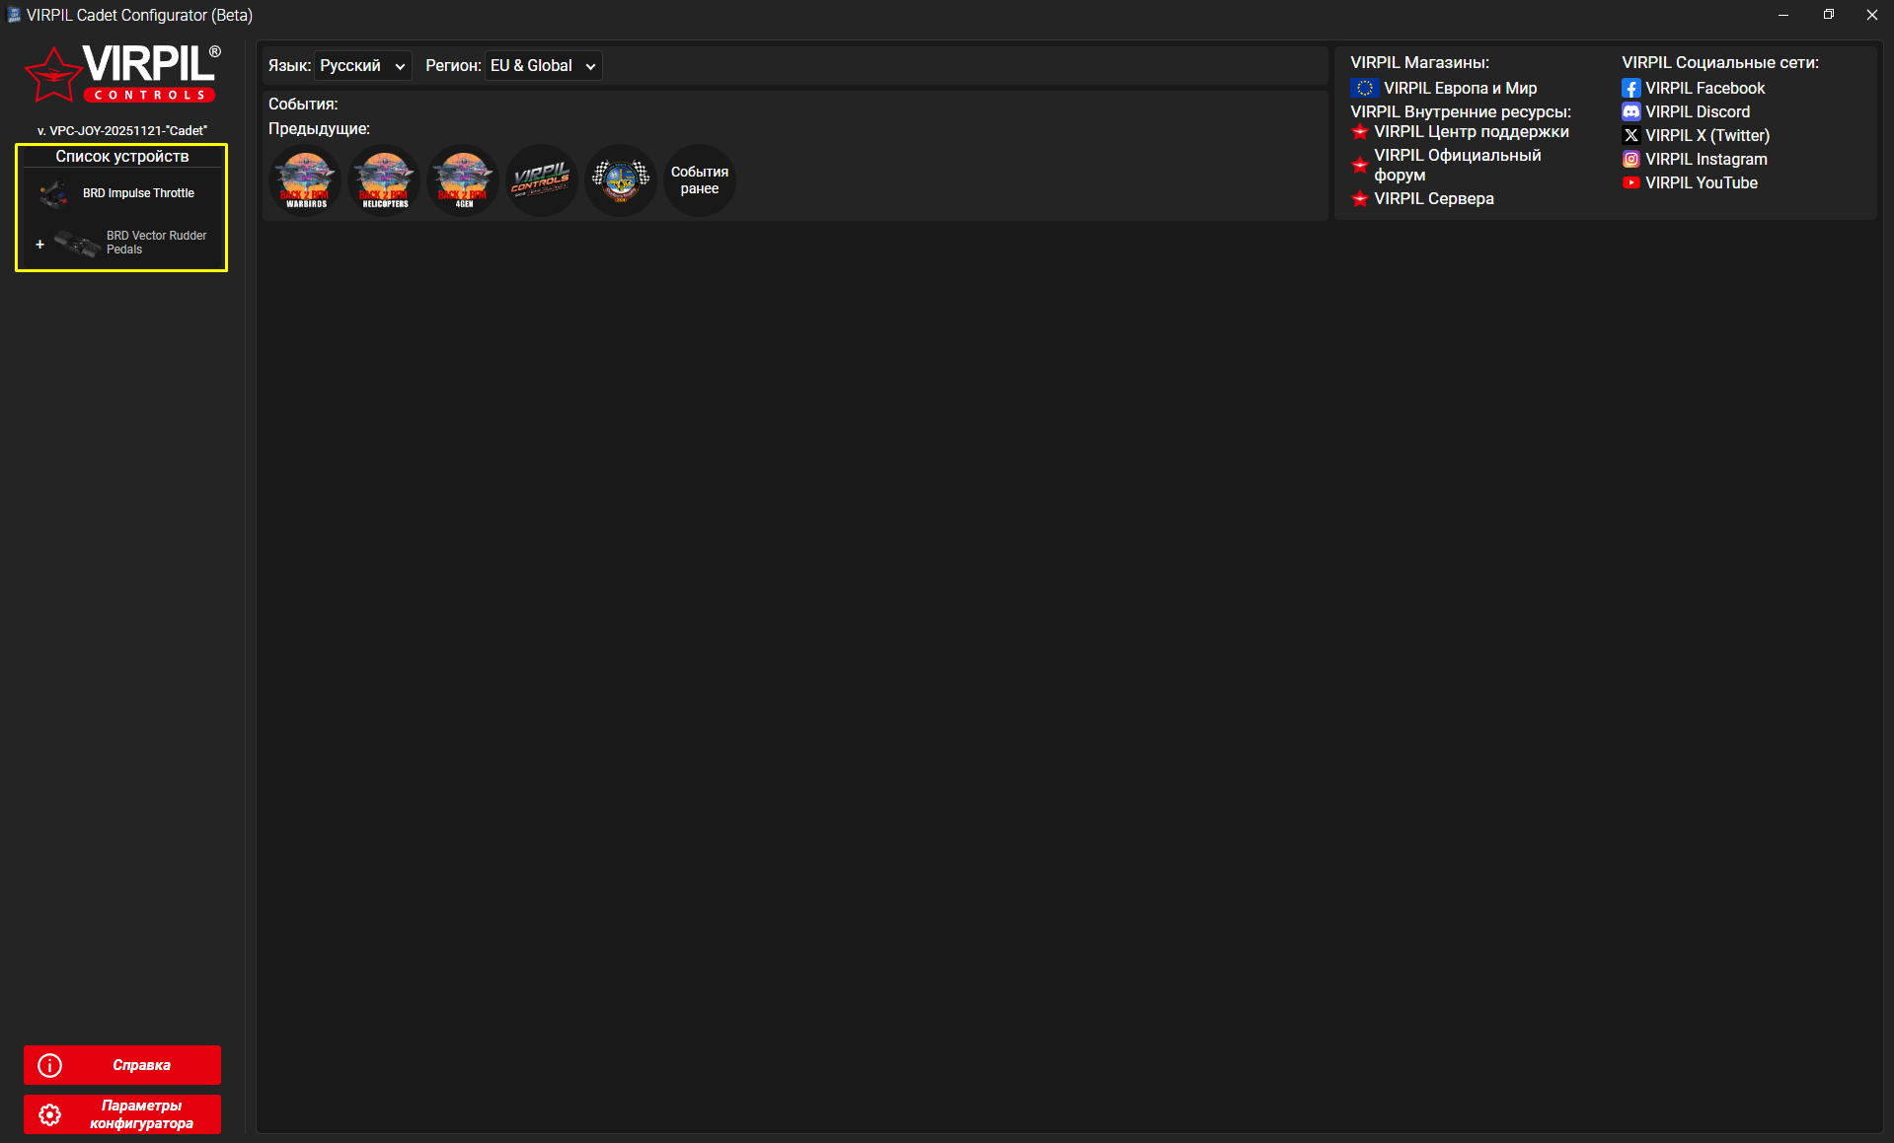
Task: Open the Back 2 BFM 4GEN event
Action: point(463,180)
